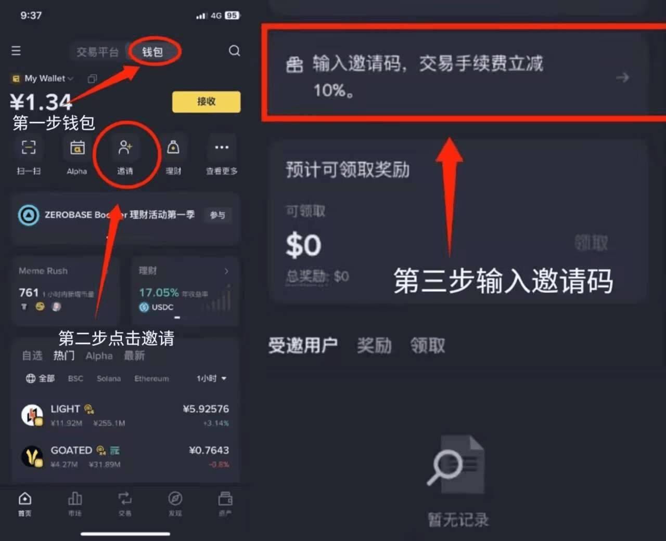The image size is (666, 541).
Task: Tap the three-dot 查看更多 icon
Action: pyautogui.click(x=222, y=148)
